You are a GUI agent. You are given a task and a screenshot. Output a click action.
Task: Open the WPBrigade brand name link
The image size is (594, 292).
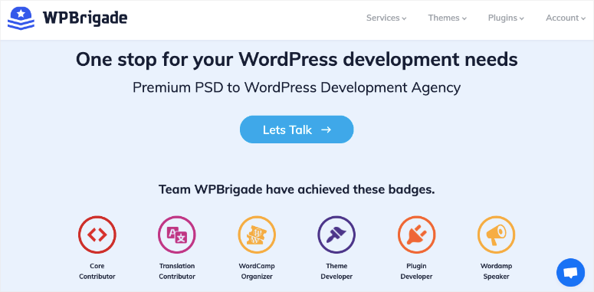[x=85, y=18]
